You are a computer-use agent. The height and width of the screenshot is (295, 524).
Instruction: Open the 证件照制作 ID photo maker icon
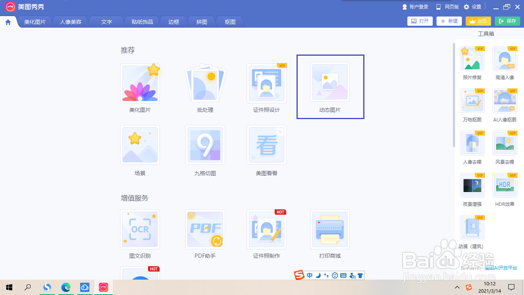pyautogui.click(x=267, y=229)
